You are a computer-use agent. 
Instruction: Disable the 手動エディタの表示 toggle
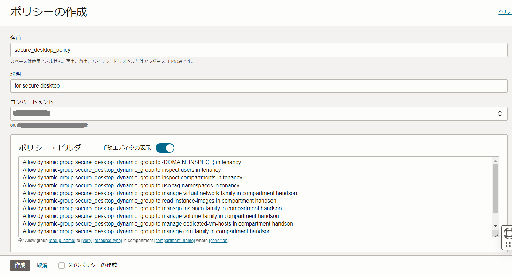[165, 148]
